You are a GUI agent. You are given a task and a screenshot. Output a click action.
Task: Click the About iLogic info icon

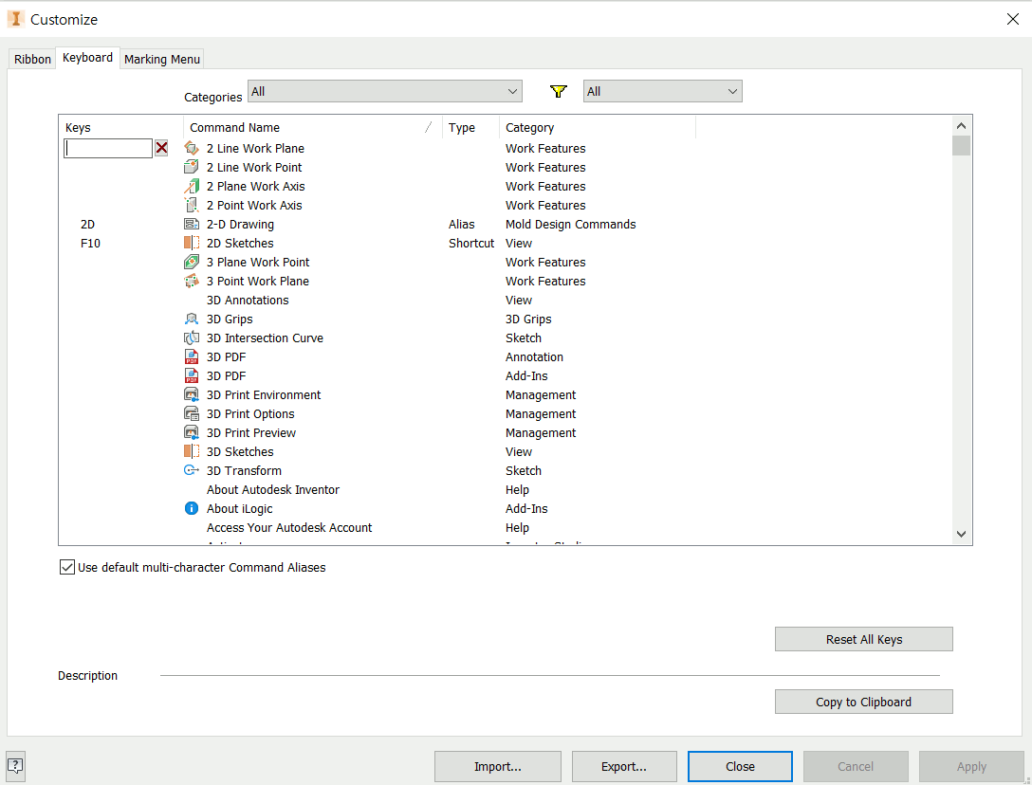pyautogui.click(x=191, y=509)
